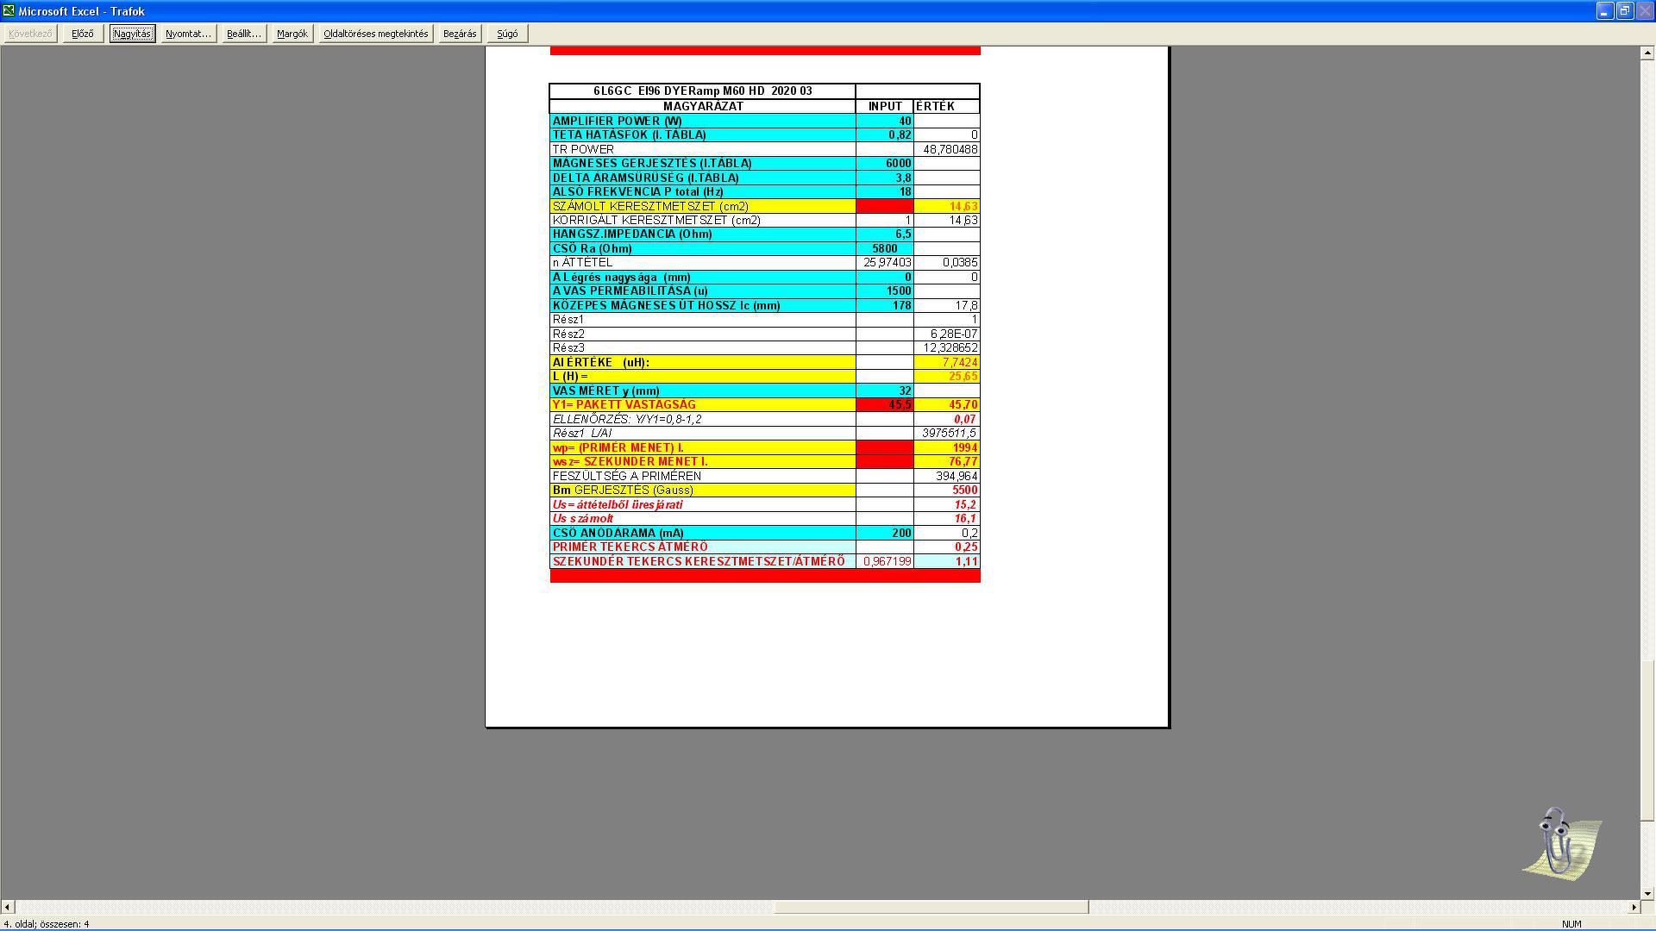Viewport: 1656px width, 931px height.
Task: Open the Nyomtat... print dialog
Action: (x=188, y=34)
